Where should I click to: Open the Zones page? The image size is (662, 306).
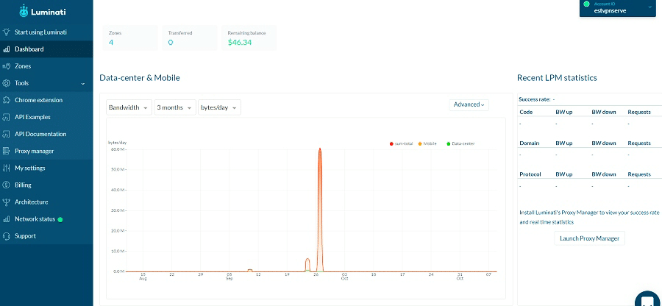point(46,66)
